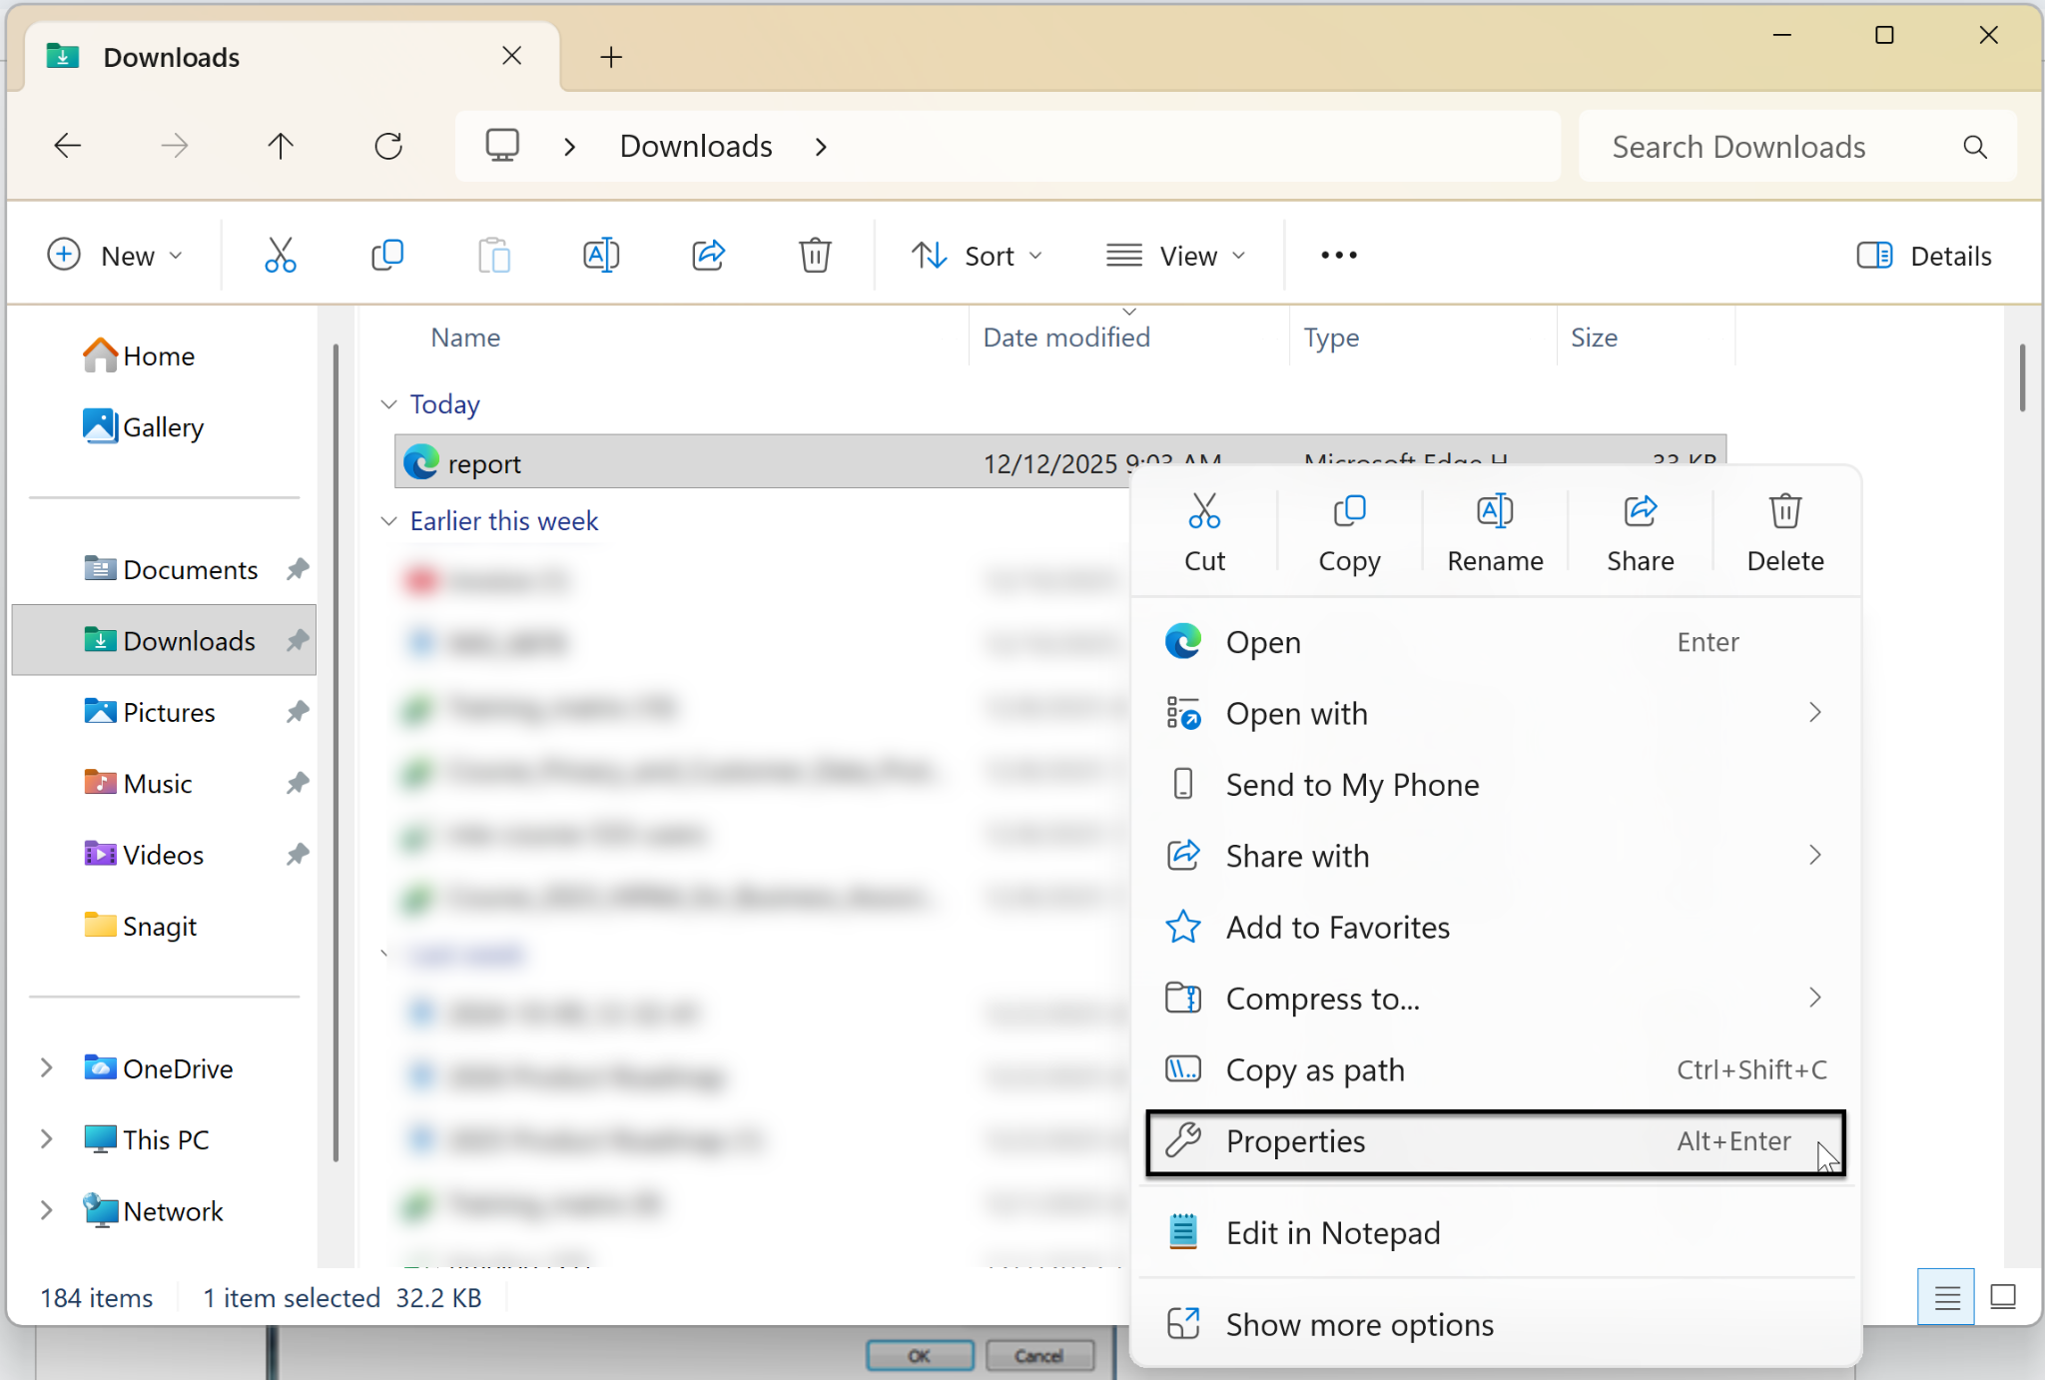2045x1380 pixels.
Task: Click the toolbar Share icon
Action: pos(708,256)
